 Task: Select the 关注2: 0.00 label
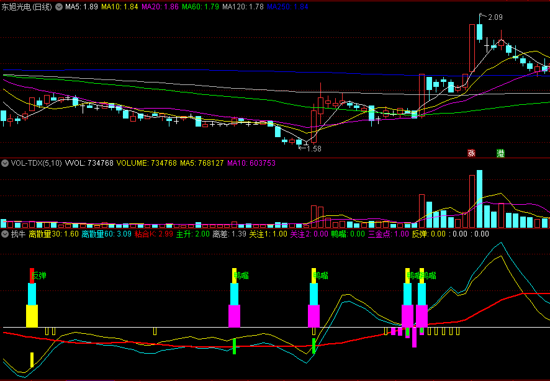click(x=309, y=234)
